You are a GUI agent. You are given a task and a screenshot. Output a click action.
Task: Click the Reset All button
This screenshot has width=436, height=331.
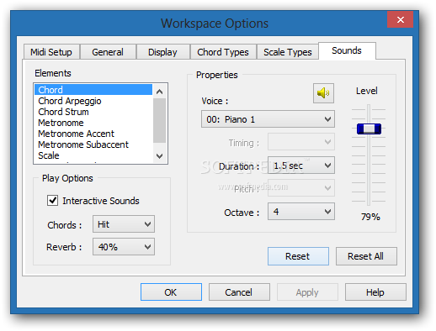[366, 256]
